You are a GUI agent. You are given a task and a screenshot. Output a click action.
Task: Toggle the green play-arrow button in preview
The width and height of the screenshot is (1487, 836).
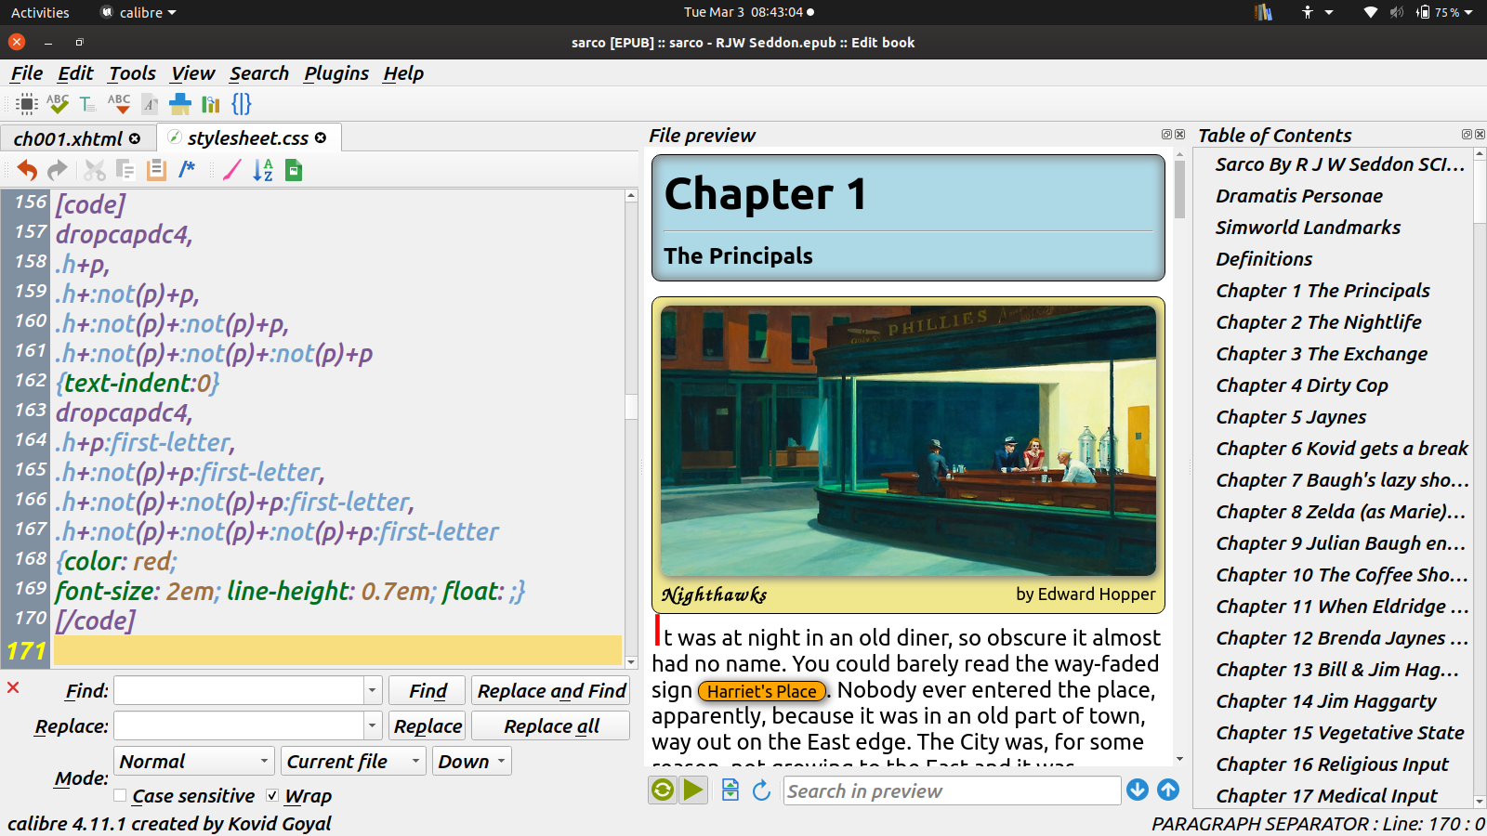point(693,790)
